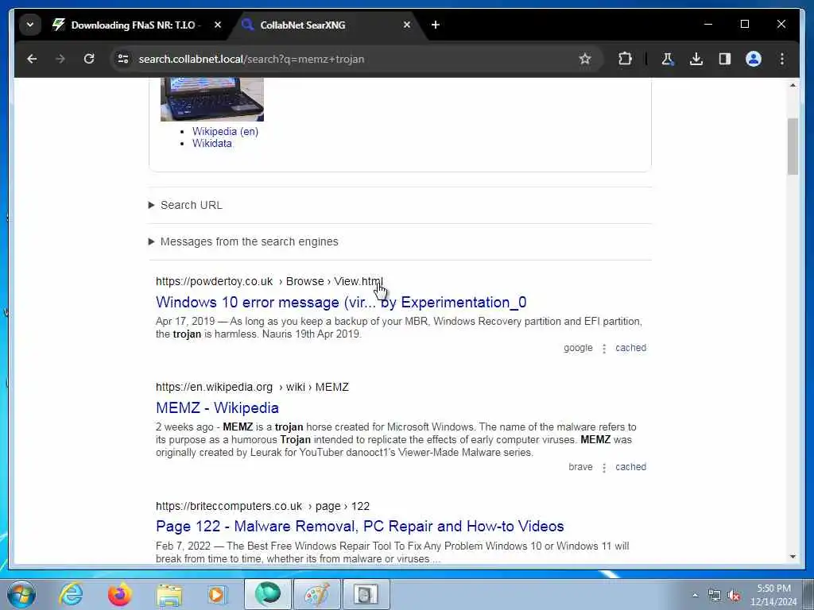Open the profile avatar menu
Viewport: 814px width, 610px height.
(x=754, y=59)
